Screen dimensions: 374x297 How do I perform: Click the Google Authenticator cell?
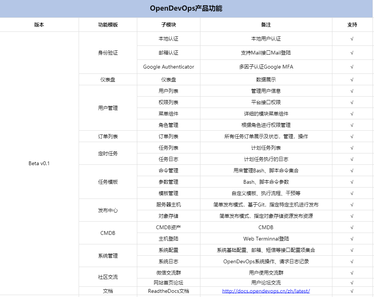(169, 67)
